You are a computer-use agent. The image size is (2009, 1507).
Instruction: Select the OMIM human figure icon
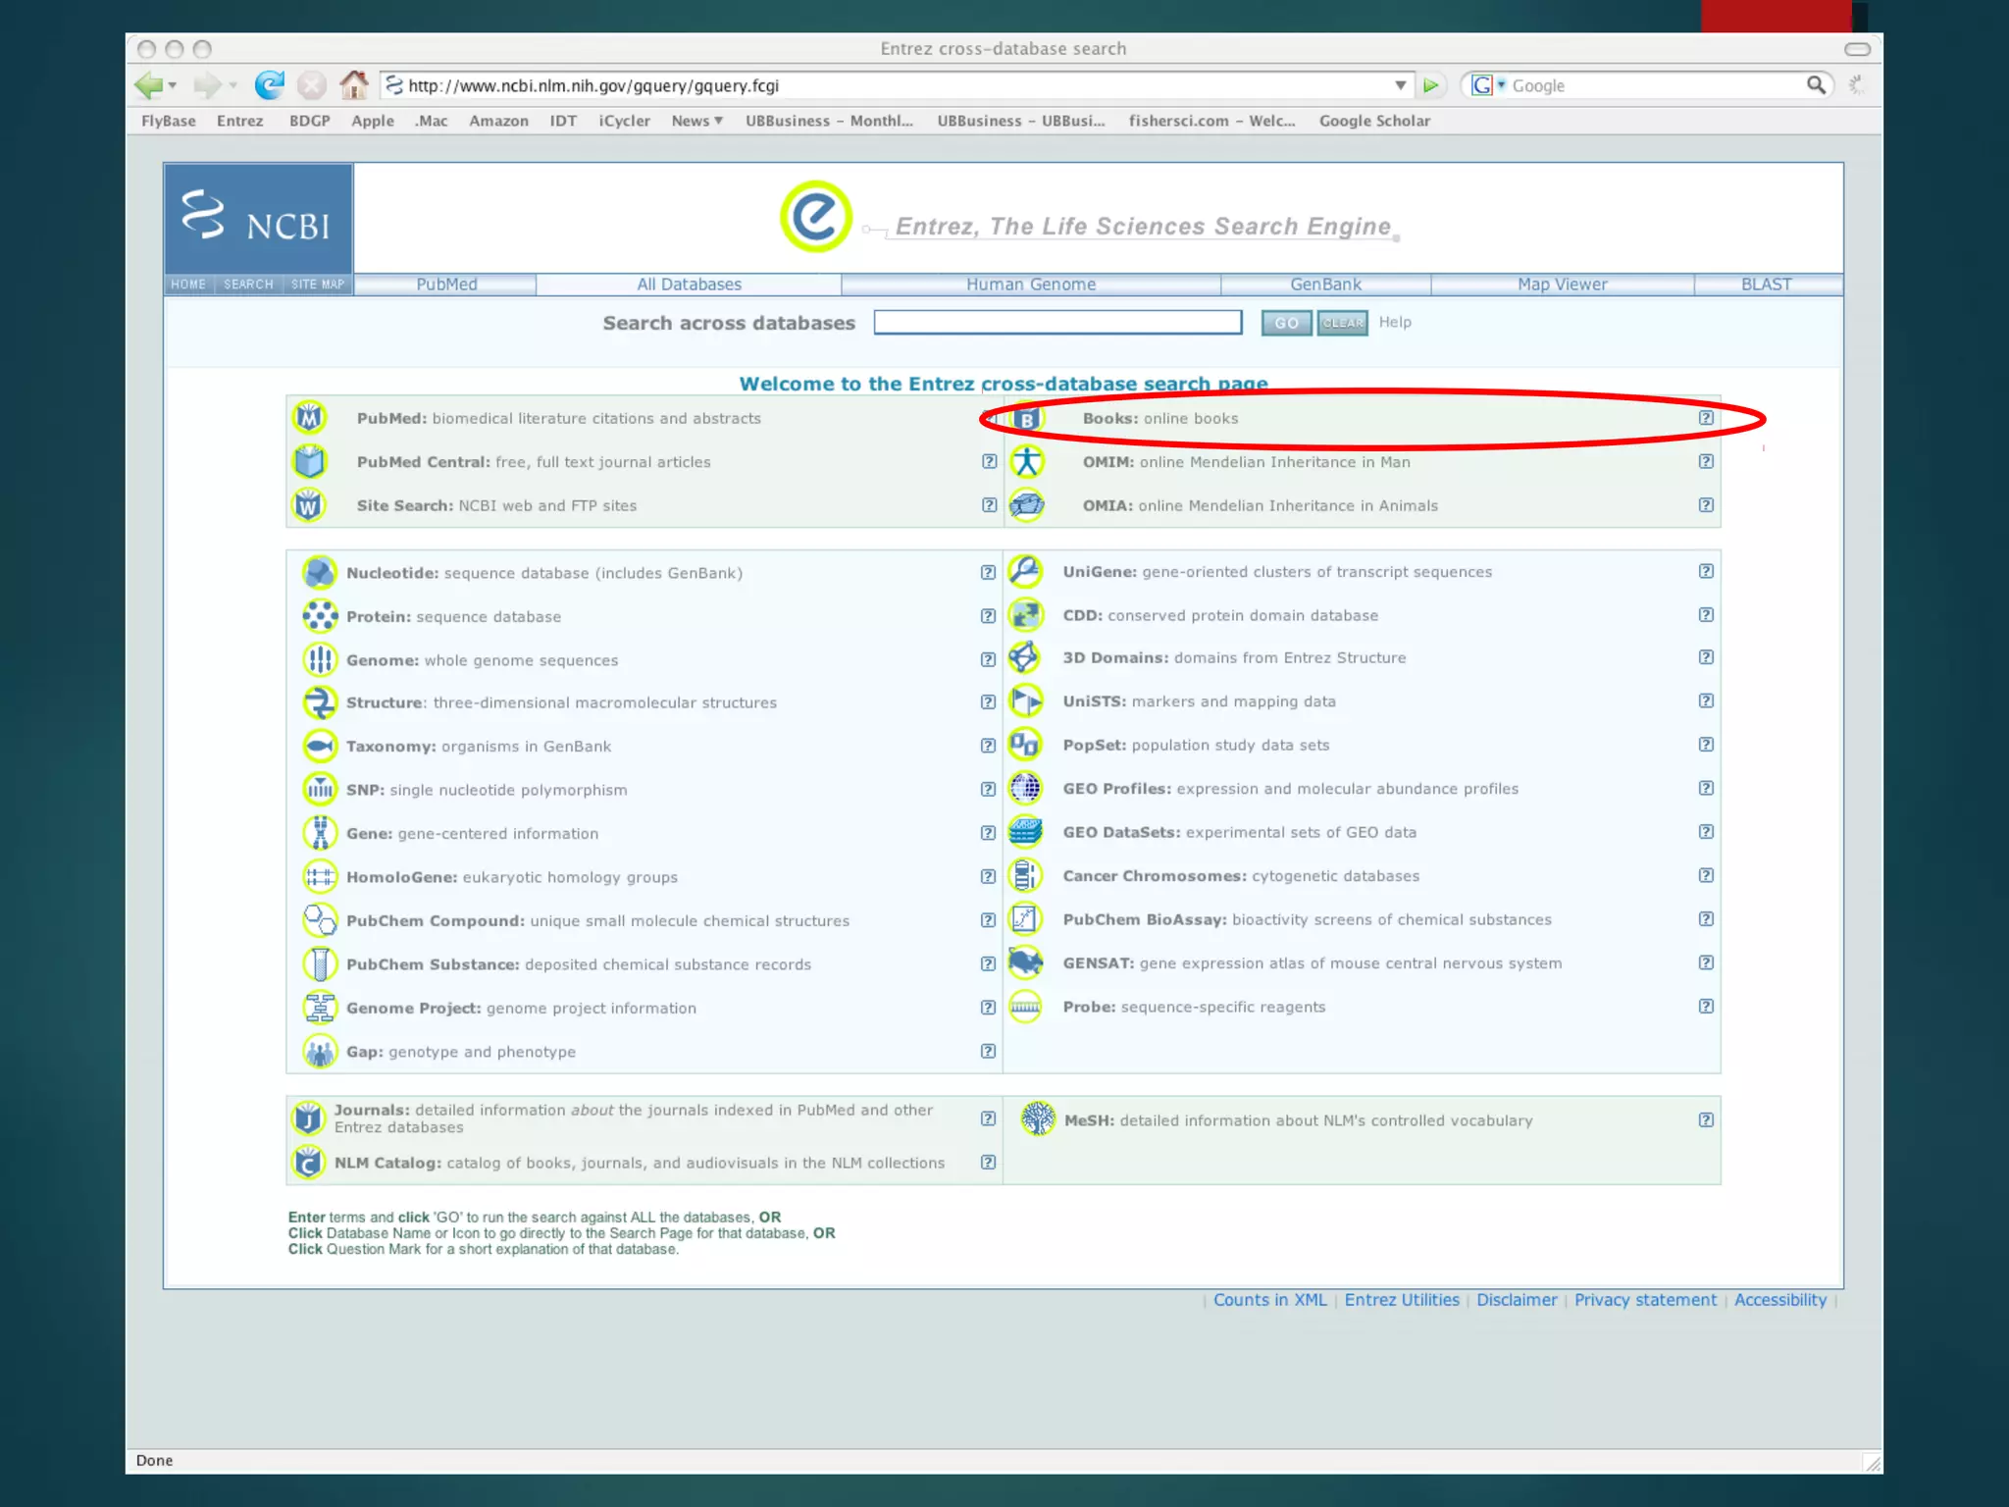pyautogui.click(x=1027, y=462)
